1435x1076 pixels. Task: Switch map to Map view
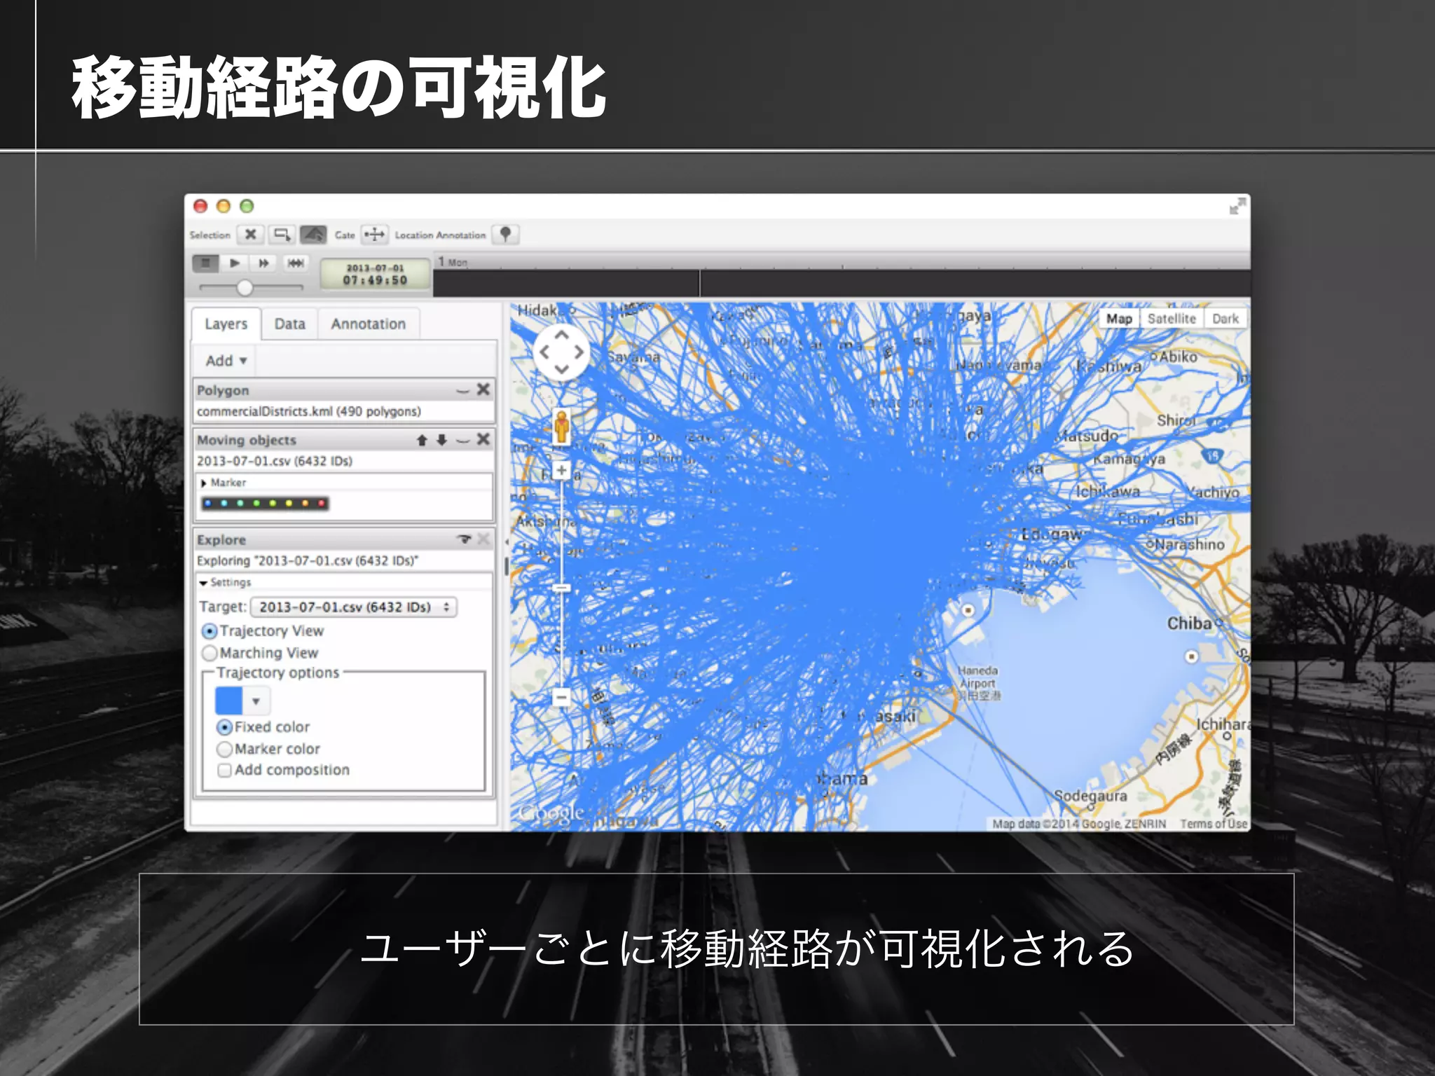pyautogui.click(x=1119, y=319)
